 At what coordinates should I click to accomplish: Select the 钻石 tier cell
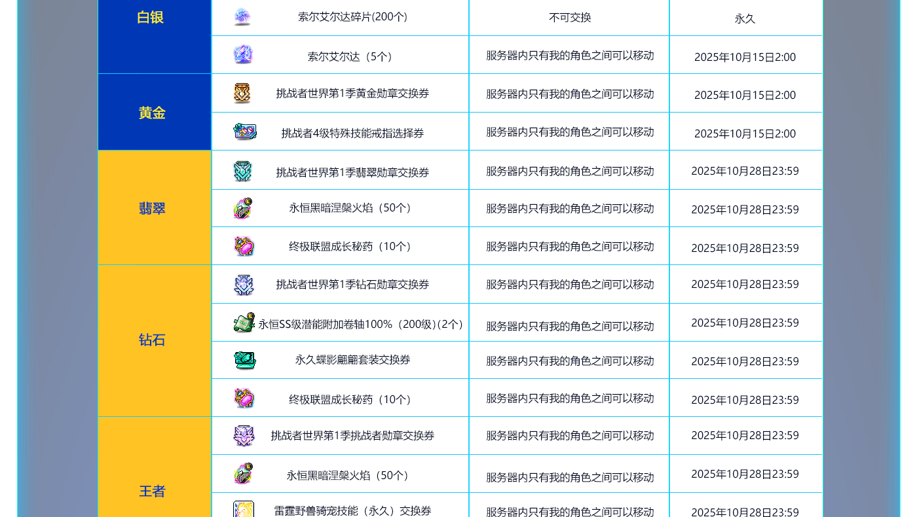(x=155, y=340)
